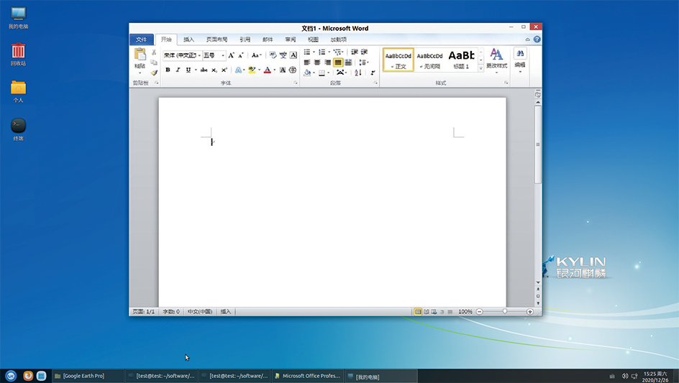Click the Shading paint bucket icon

pos(307,73)
